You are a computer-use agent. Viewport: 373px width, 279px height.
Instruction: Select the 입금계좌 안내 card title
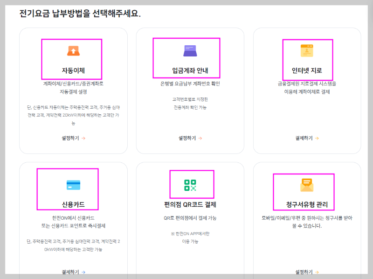190,70
